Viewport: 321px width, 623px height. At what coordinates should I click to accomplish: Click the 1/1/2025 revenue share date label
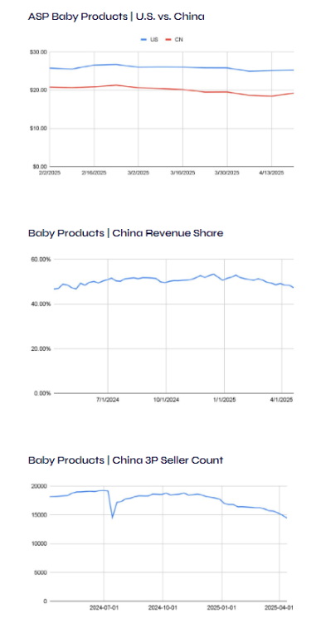[x=225, y=400]
